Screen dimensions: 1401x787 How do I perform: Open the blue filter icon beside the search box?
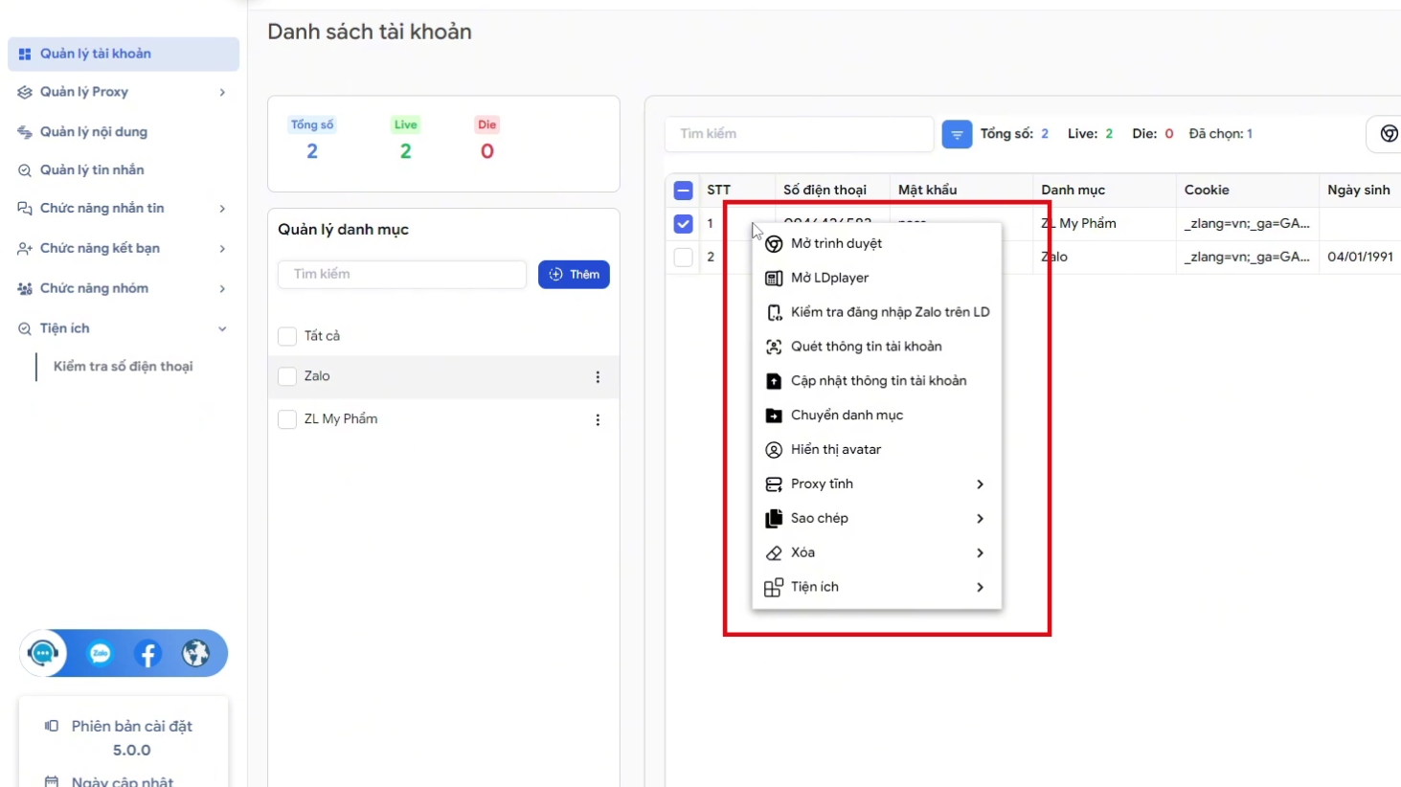click(x=956, y=134)
